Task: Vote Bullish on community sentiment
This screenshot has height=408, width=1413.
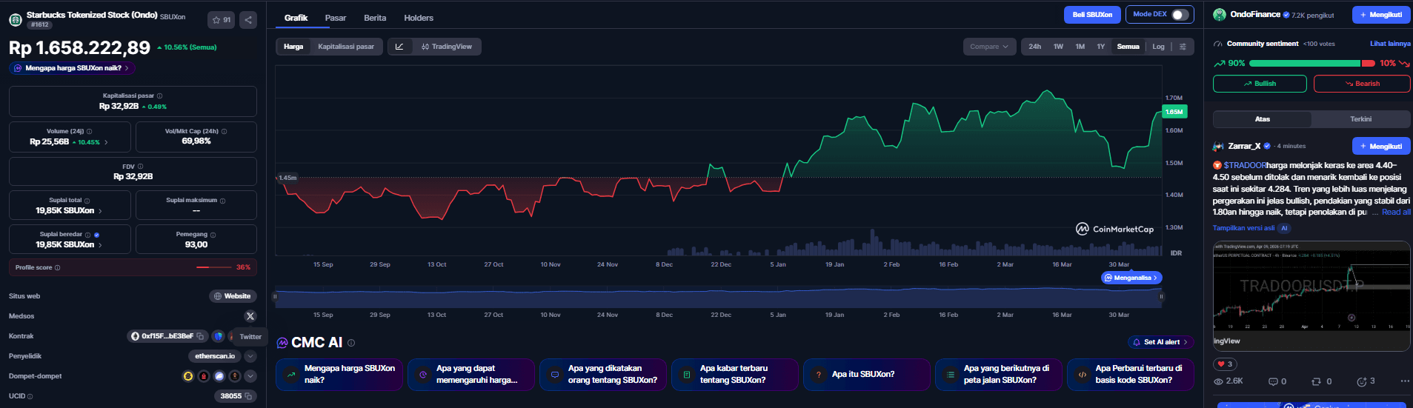Action: point(1260,84)
